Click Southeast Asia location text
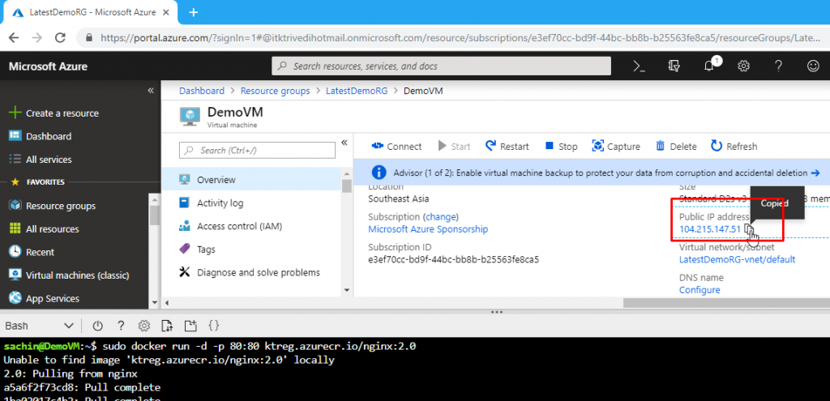Viewport: 830px width, 401px height. pos(399,199)
